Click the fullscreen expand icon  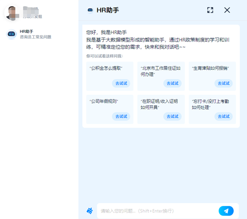pyautogui.click(x=210, y=10)
